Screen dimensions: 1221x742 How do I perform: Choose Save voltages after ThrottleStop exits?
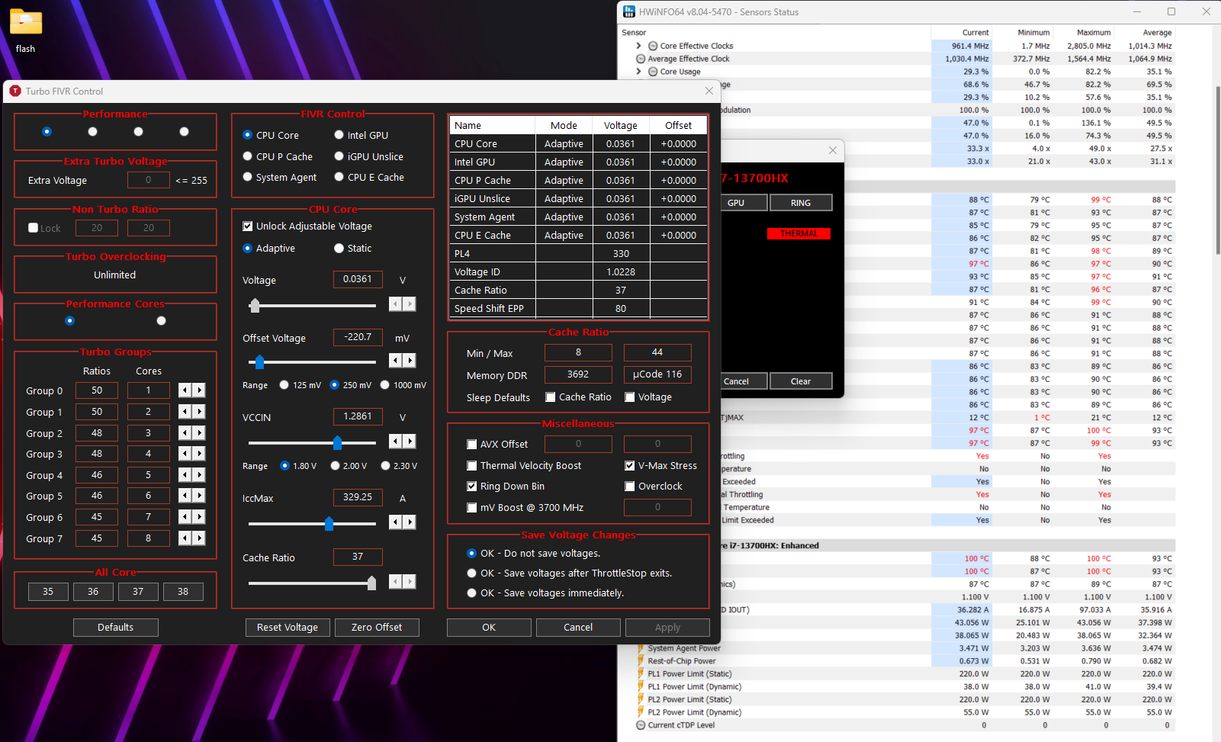point(472,573)
